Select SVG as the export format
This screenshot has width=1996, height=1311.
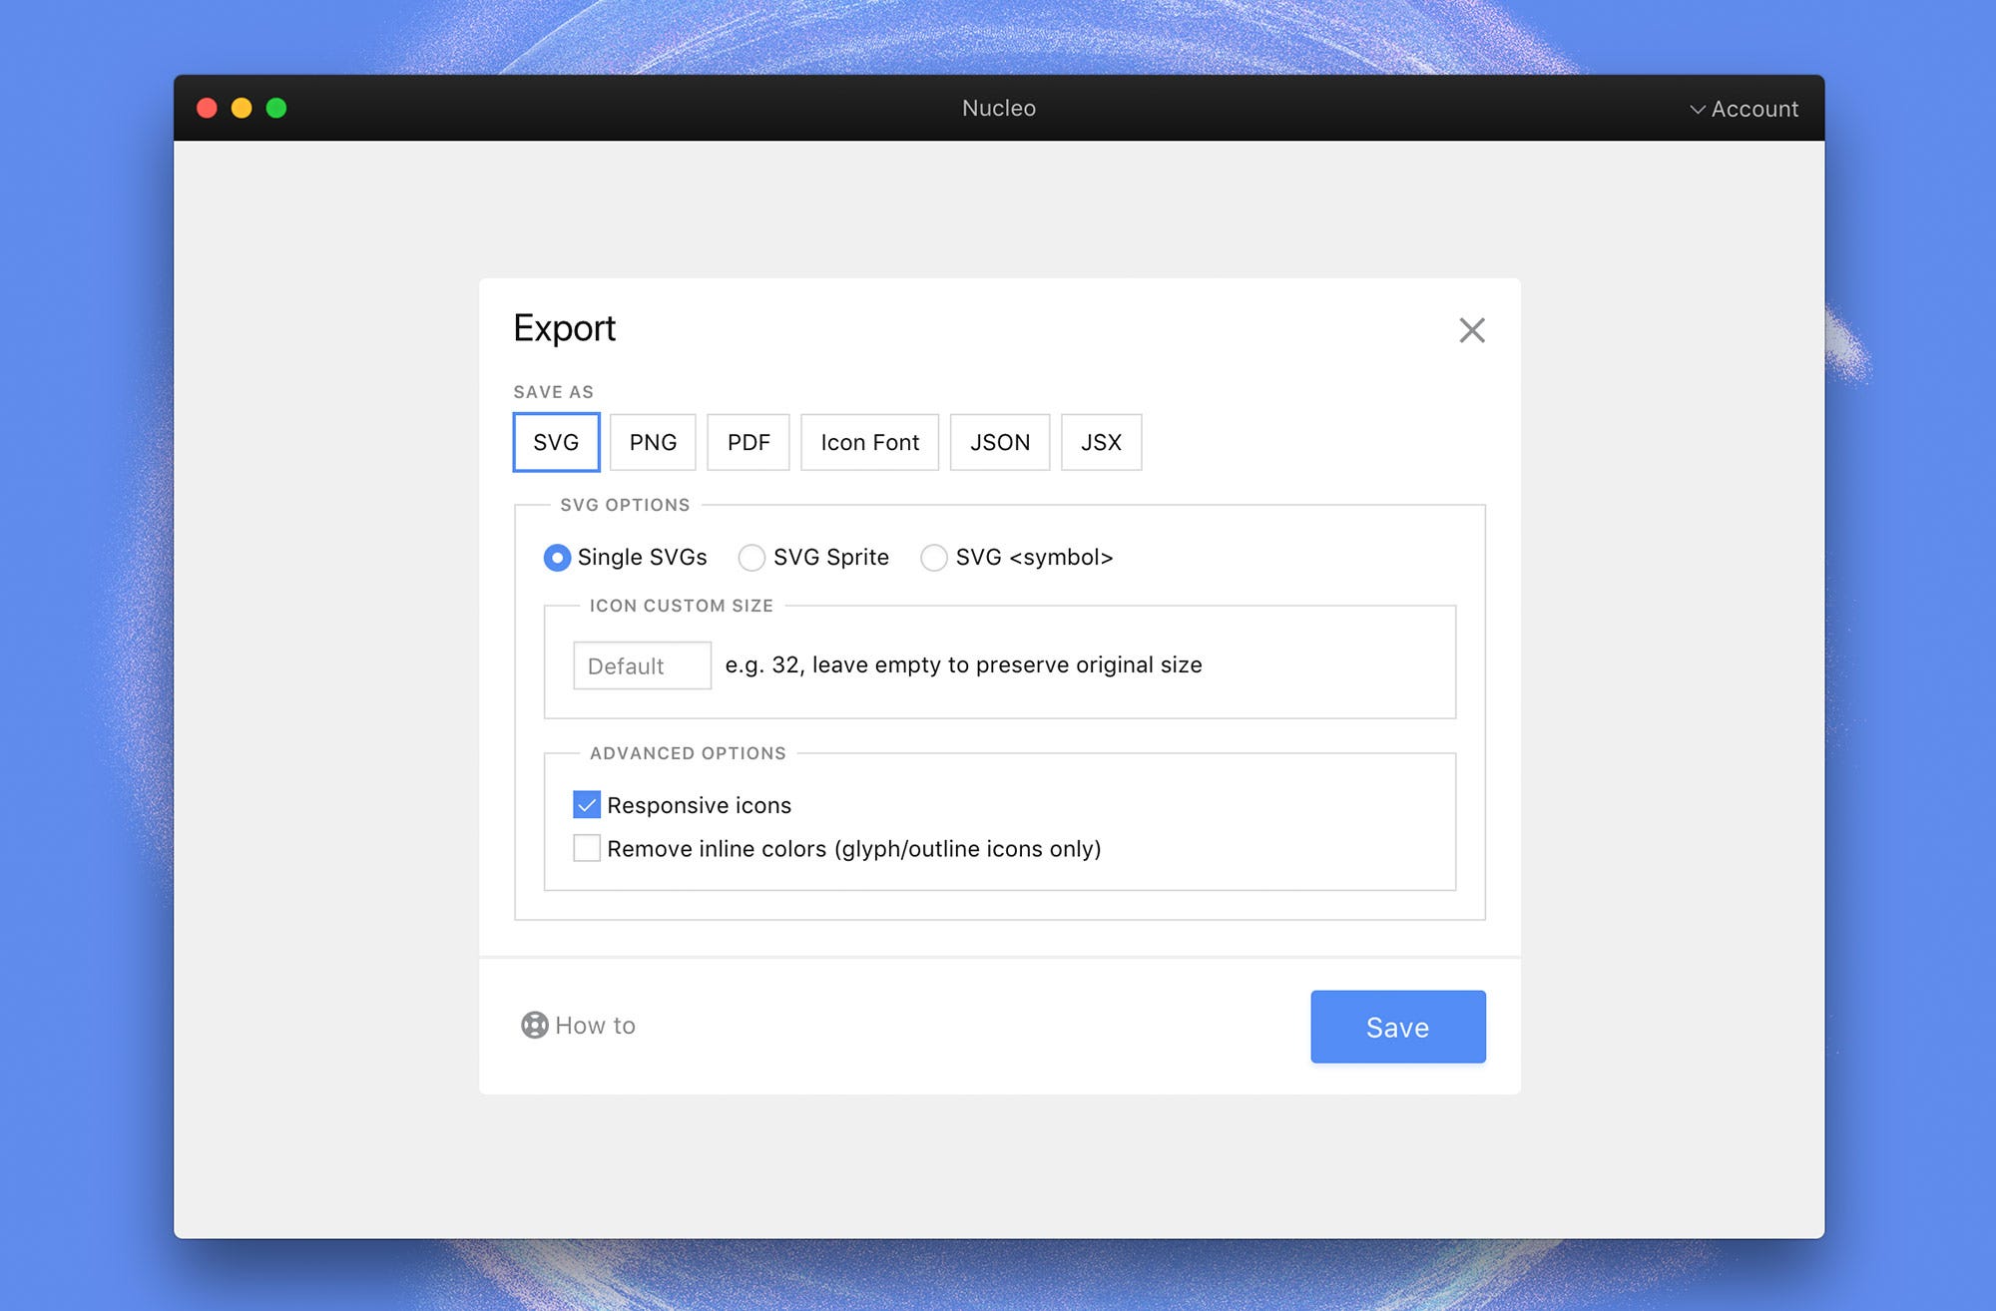click(x=555, y=442)
